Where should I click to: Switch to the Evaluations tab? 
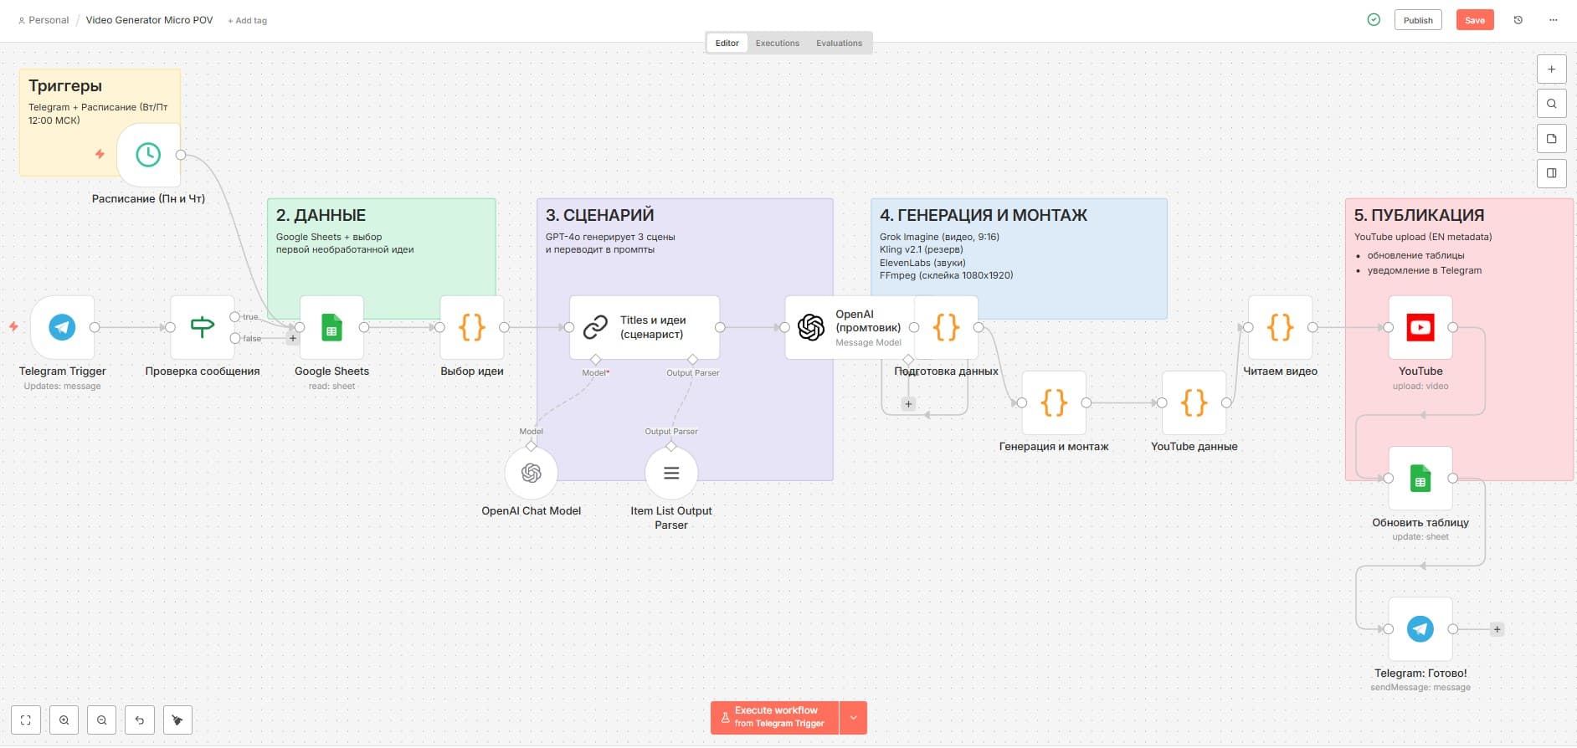click(x=839, y=43)
